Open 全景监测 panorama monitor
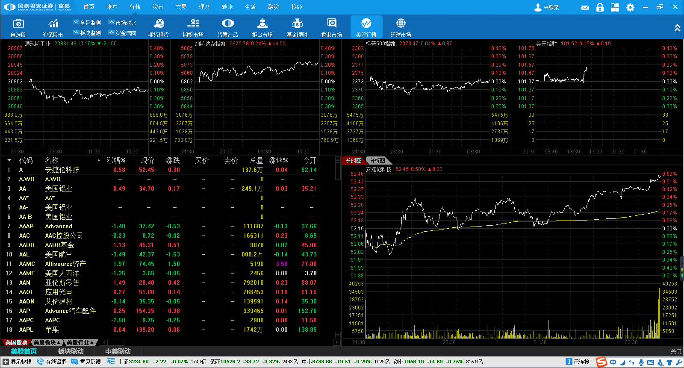684x368 pixels. [87, 23]
